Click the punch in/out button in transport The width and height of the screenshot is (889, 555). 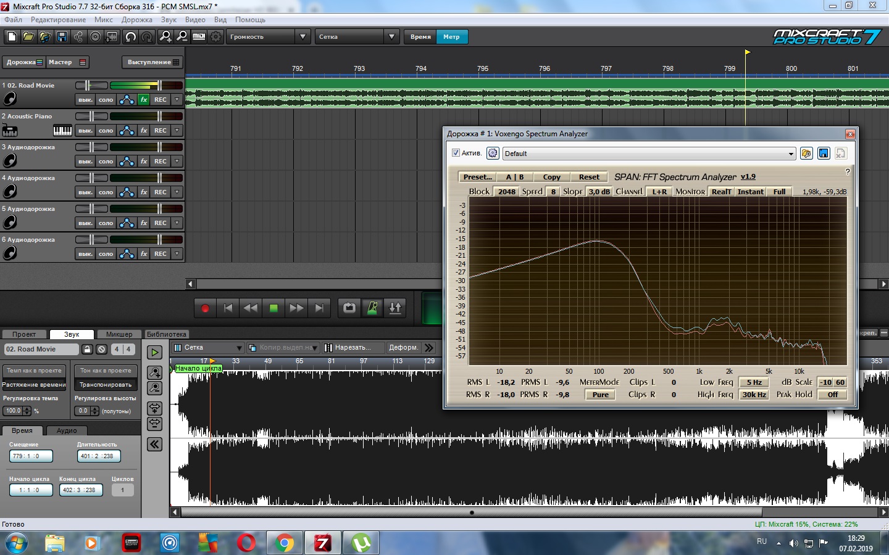(x=395, y=308)
